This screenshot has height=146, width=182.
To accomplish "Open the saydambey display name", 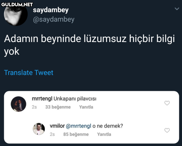I will tap(51, 10).
